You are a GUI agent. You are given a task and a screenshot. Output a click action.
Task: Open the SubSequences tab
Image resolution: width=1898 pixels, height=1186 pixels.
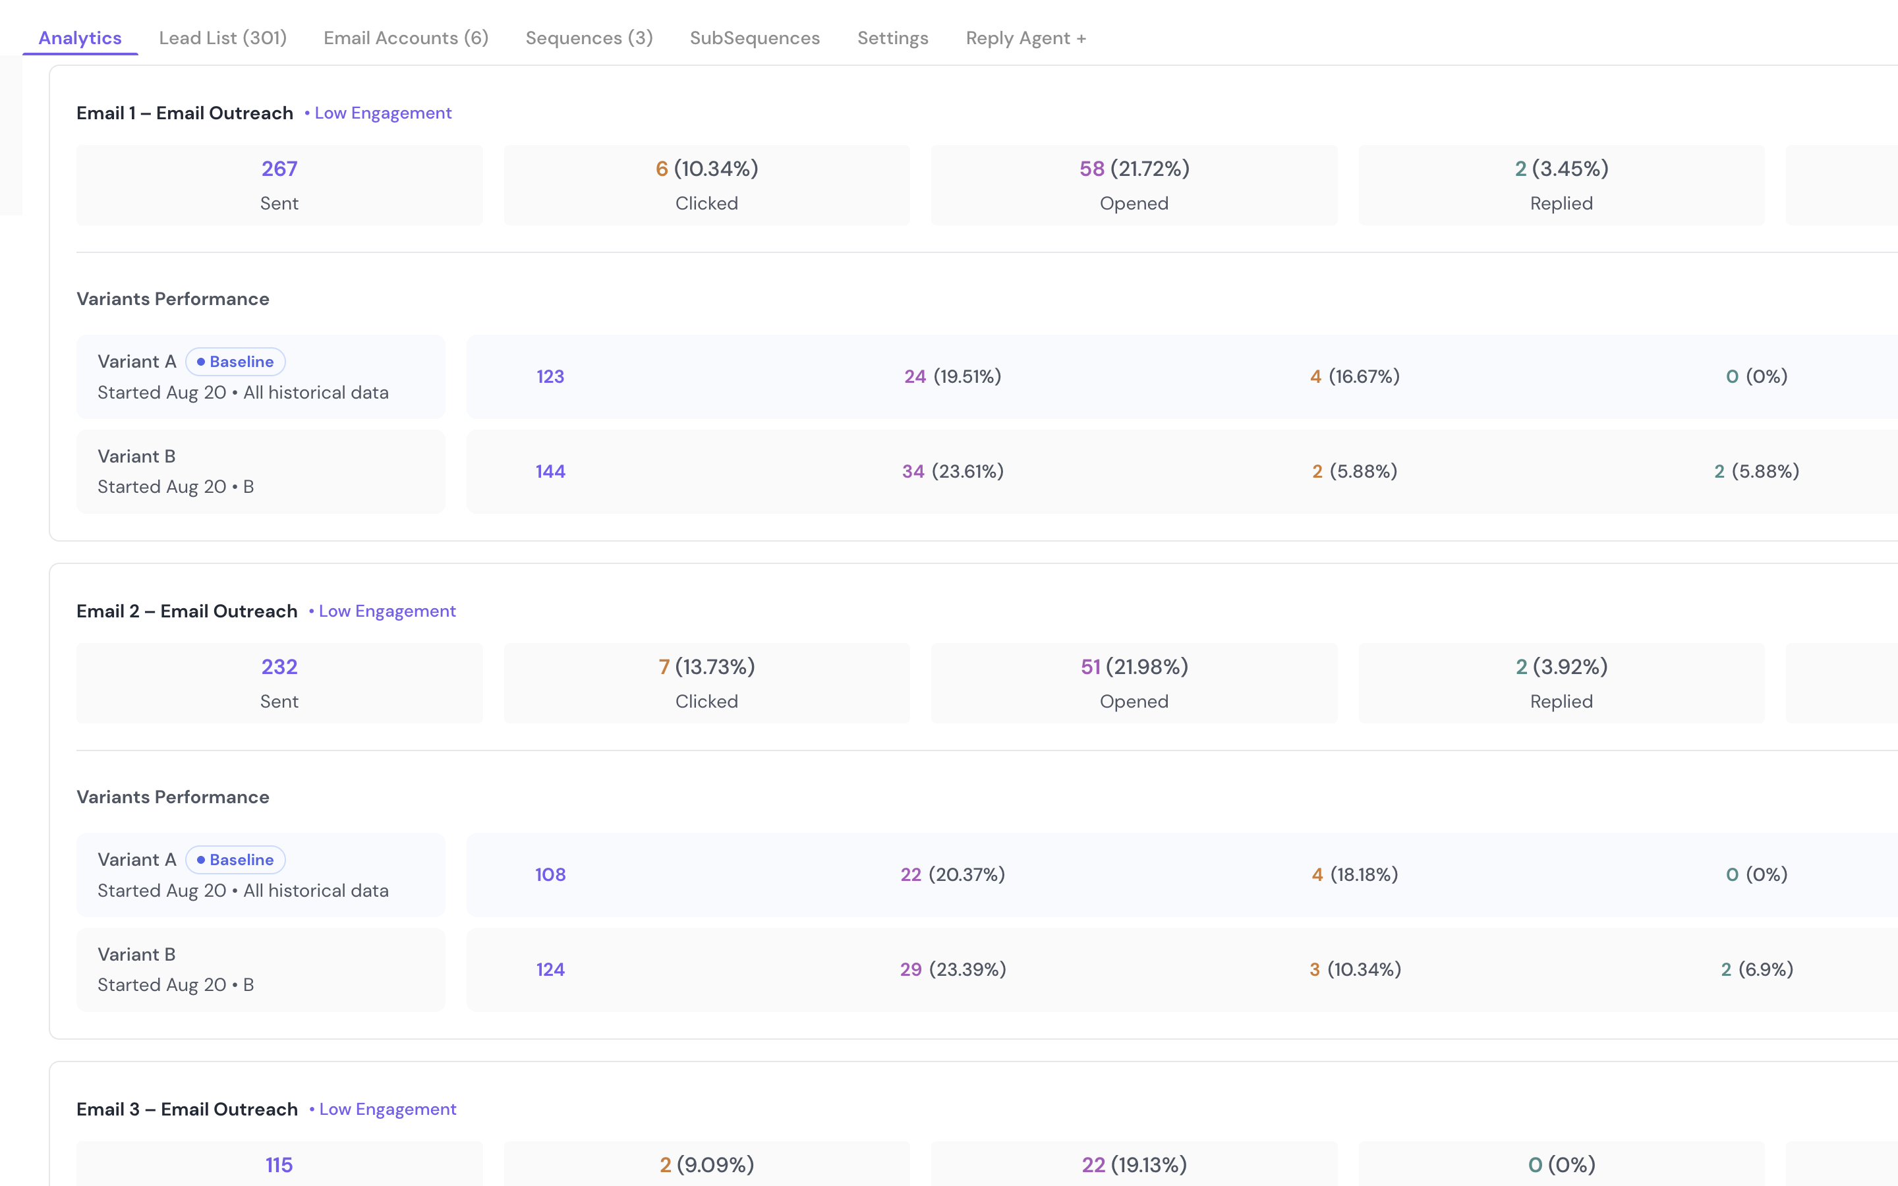pyautogui.click(x=755, y=38)
